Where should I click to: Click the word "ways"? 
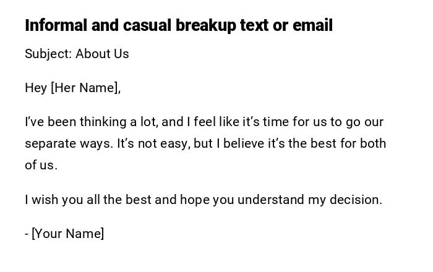pos(98,143)
